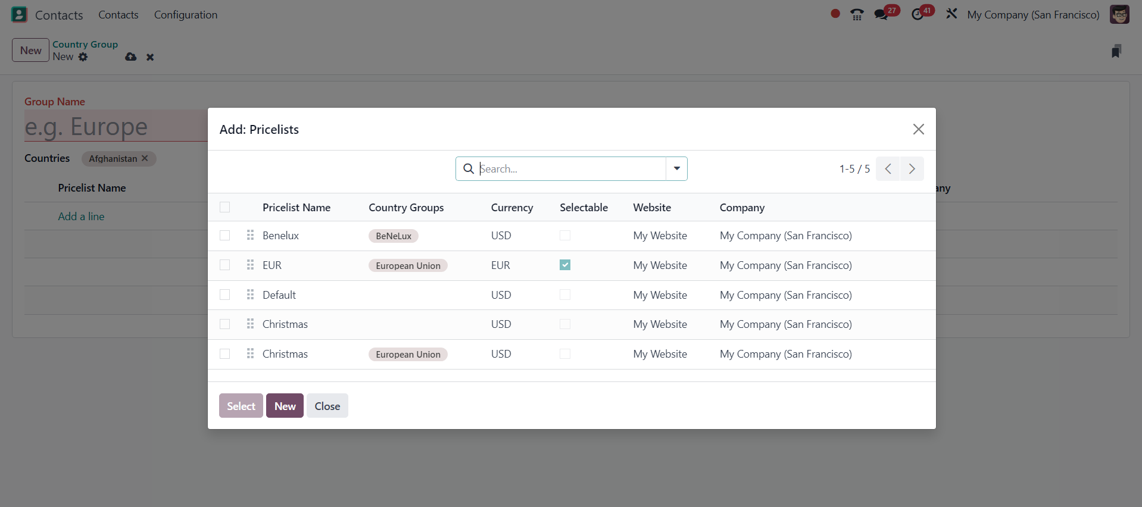This screenshot has height=507, width=1142.
Task: Click the bookmark icon at top right
Action: (1116, 52)
